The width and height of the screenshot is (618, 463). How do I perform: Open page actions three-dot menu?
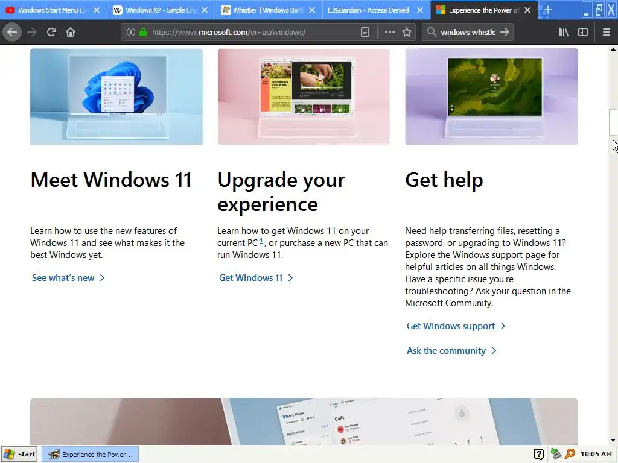tap(389, 33)
